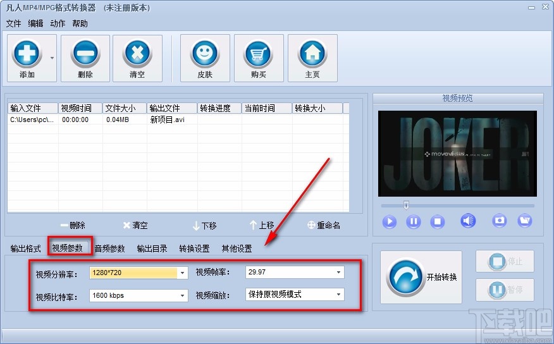Take a snapshot with camera icon
This screenshot has height=344, width=554.
[x=499, y=221]
